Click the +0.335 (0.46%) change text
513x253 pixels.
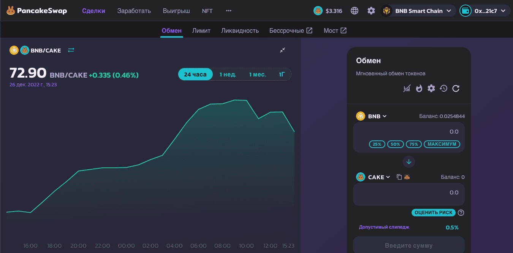[x=114, y=75]
